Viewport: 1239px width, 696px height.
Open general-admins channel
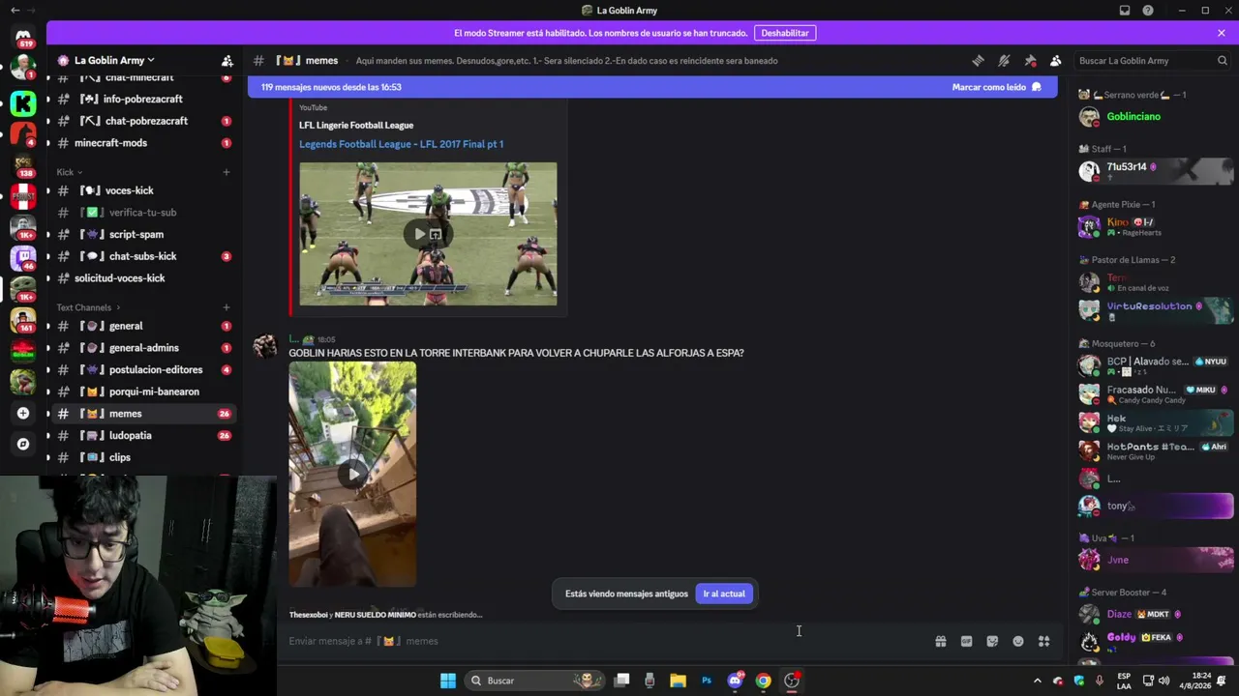click(x=142, y=348)
